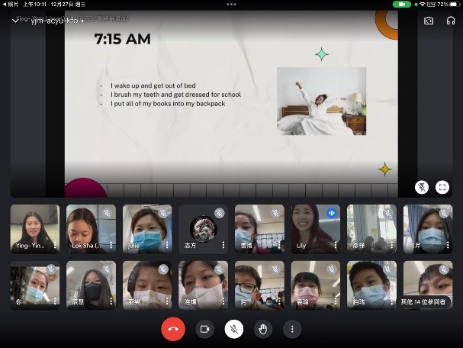Image resolution: width=463 pixels, height=348 pixels.
Task: Click the muted mic icon on 志方's tile
Action: point(219,213)
